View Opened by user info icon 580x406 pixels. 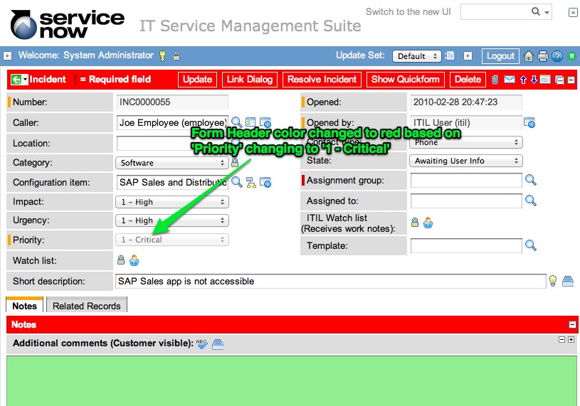(529, 122)
